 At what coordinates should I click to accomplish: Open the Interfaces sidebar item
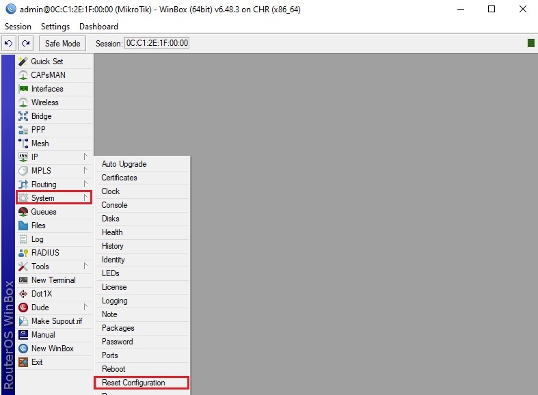(x=46, y=89)
